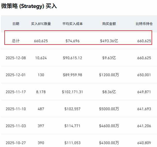The width and height of the screenshot is (157, 147).
Task: Click the holdings value 641,206
Action: 144,126
